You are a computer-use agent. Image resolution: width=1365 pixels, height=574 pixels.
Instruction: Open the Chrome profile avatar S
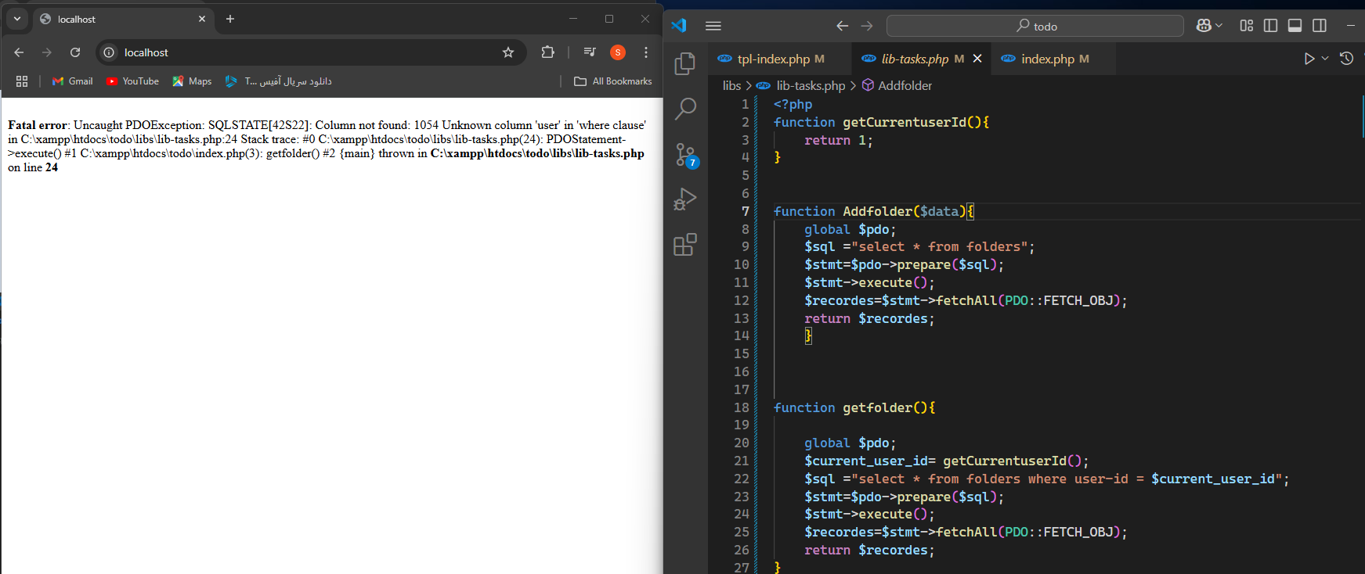pyautogui.click(x=618, y=52)
